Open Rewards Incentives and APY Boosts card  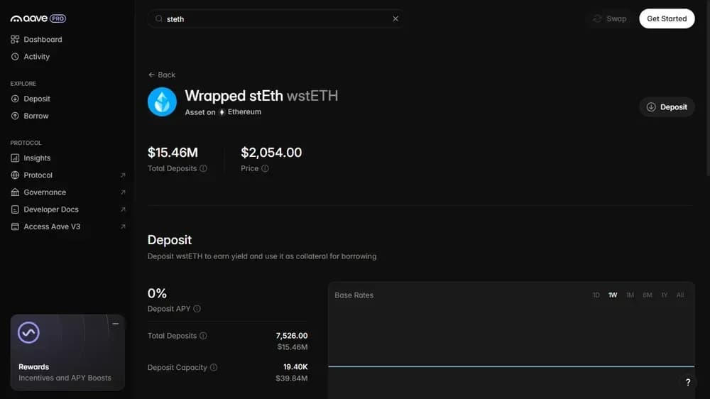coord(67,352)
